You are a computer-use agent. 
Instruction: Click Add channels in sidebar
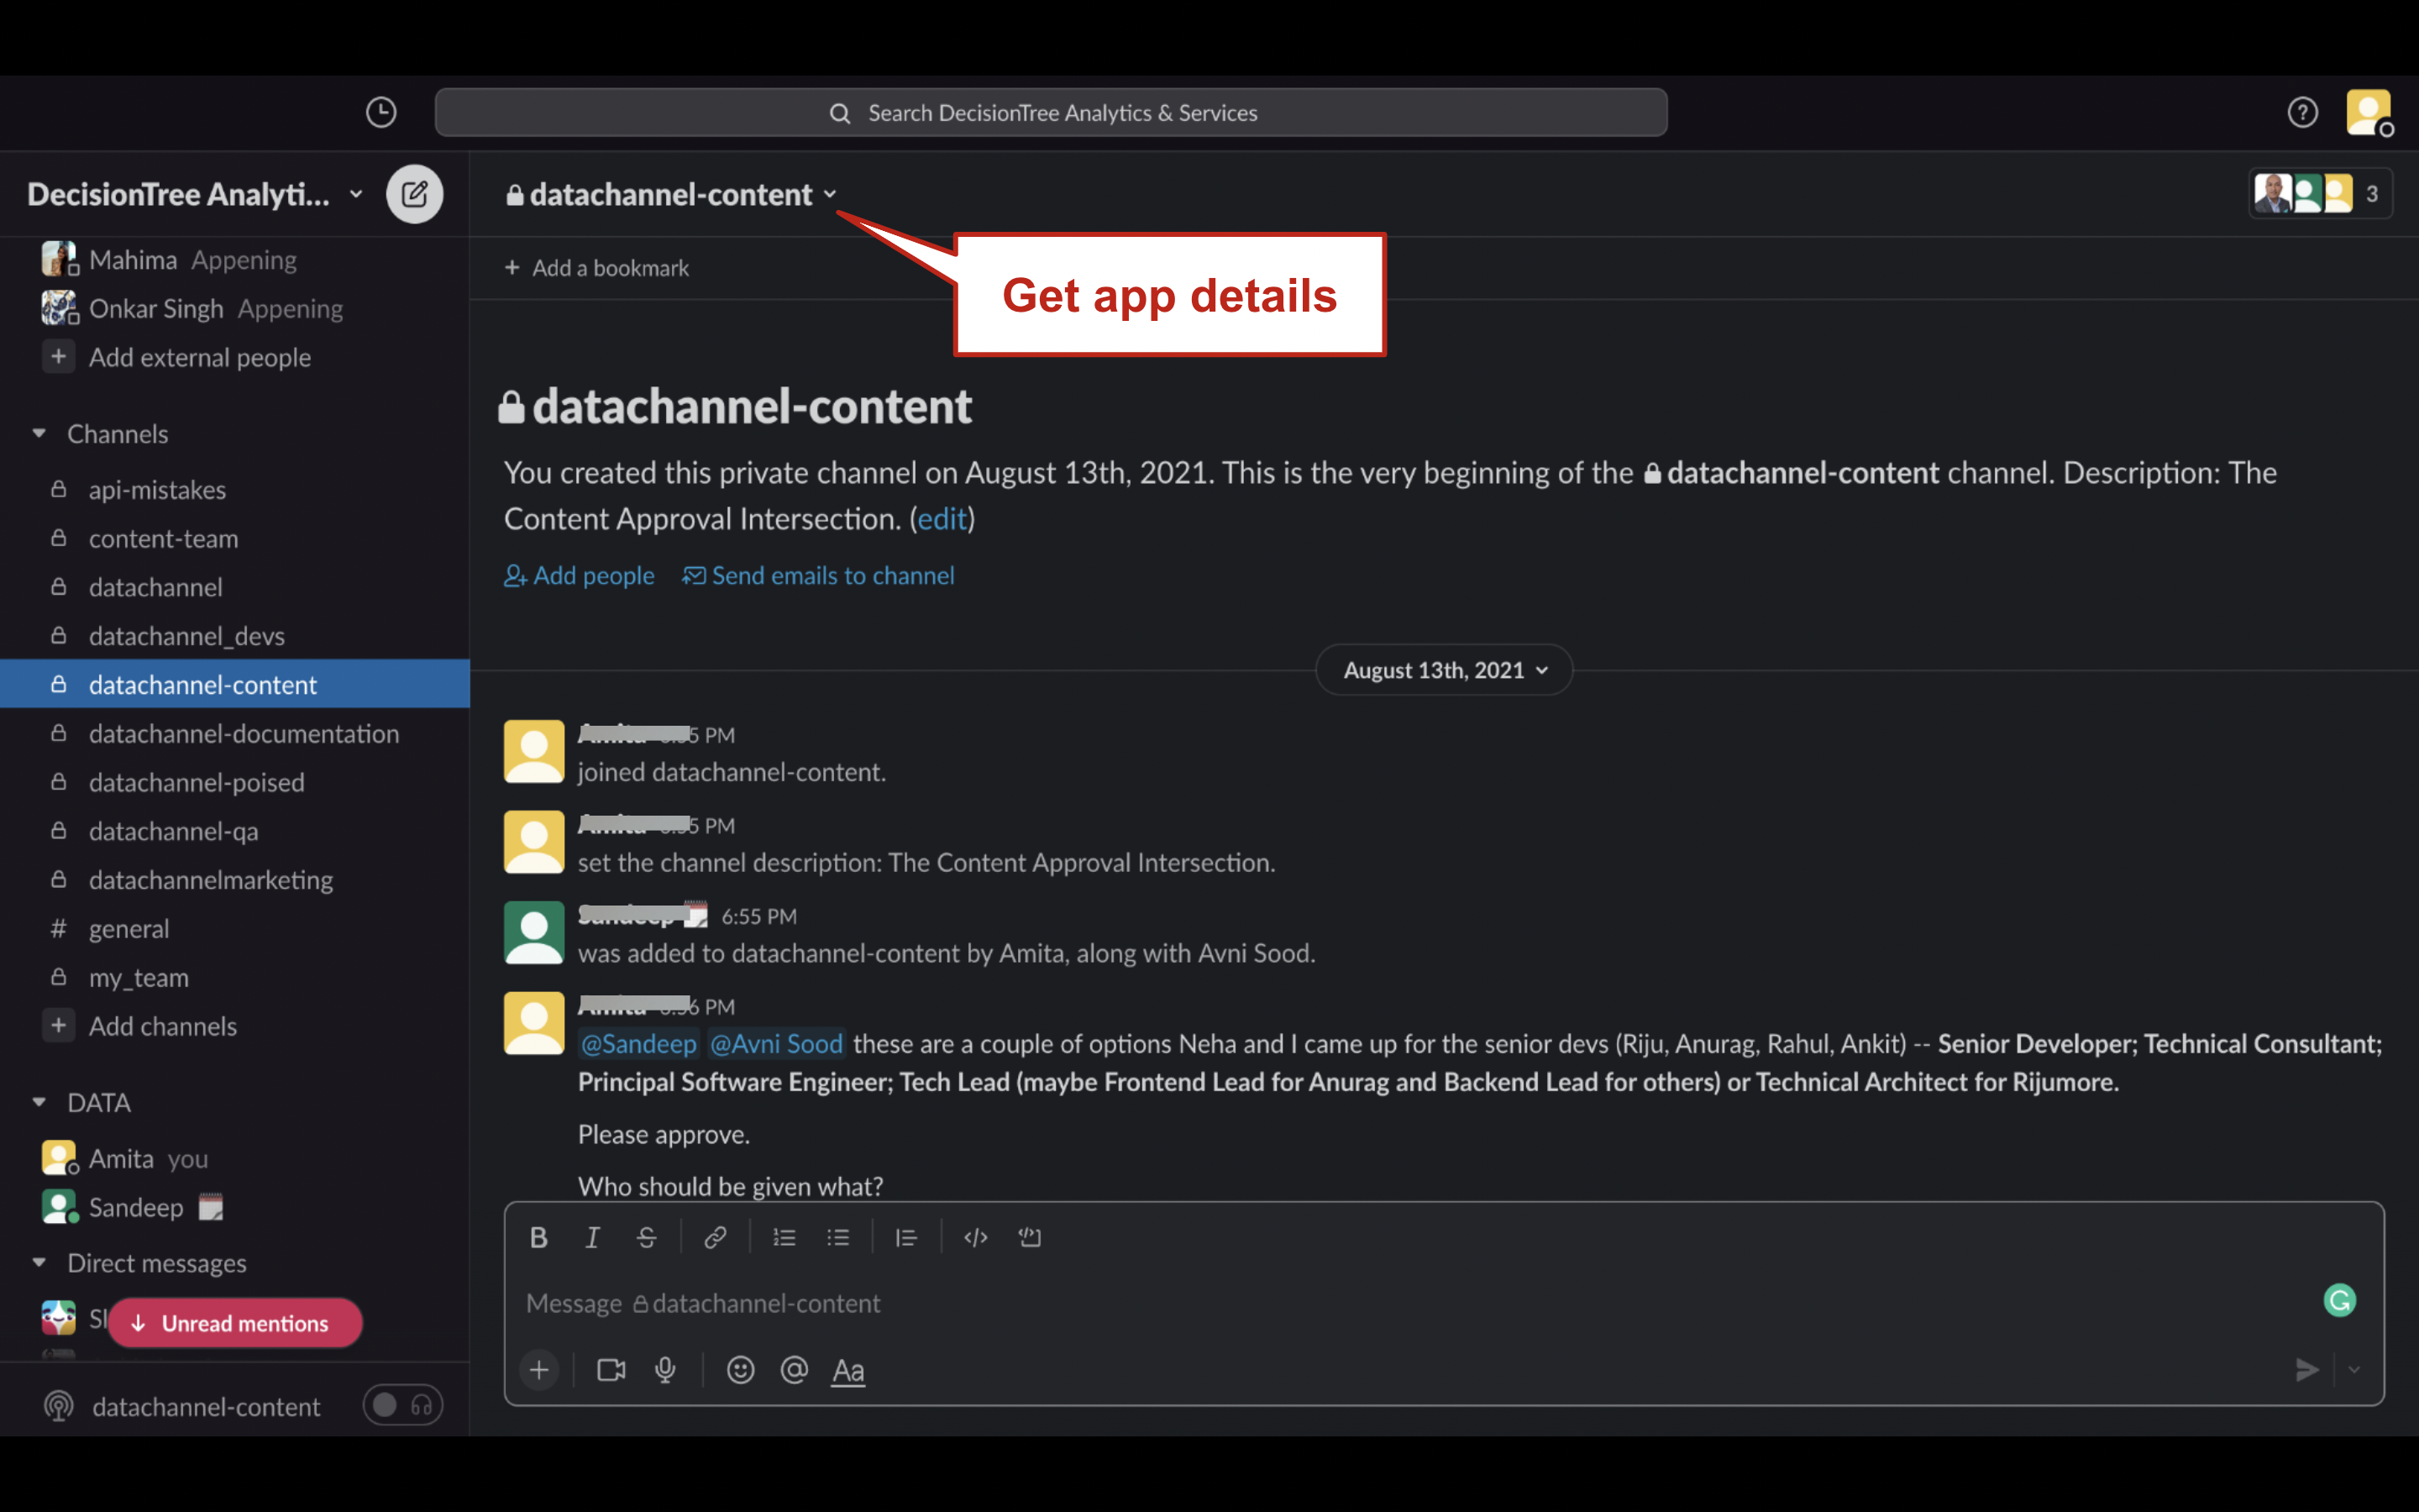[235, 1026]
